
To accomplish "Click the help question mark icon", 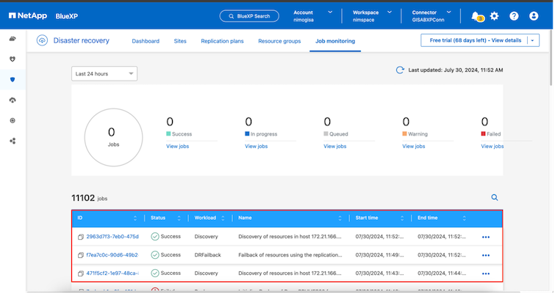I will pyautogui.click(x=514, y=15).
